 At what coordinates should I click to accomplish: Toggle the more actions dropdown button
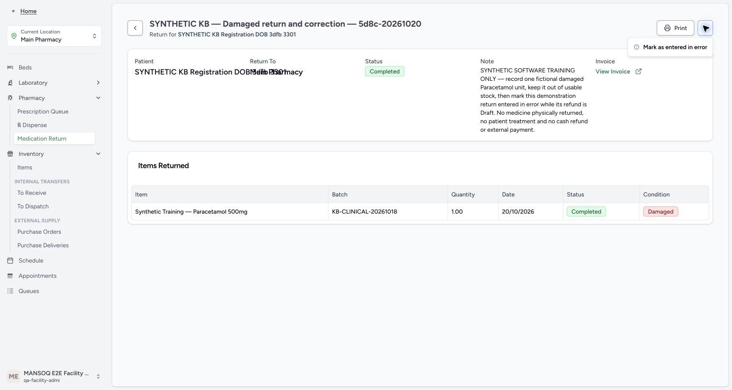click(x=705, y=28)
